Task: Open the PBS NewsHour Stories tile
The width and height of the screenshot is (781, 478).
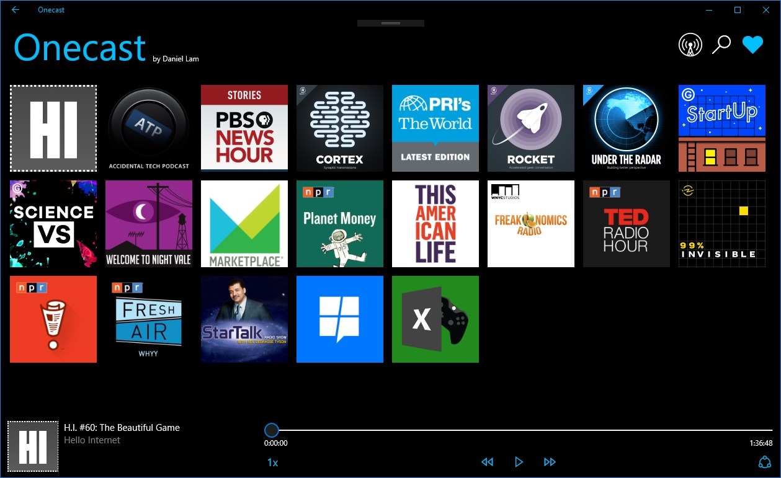Action: [x=244, y=128]
